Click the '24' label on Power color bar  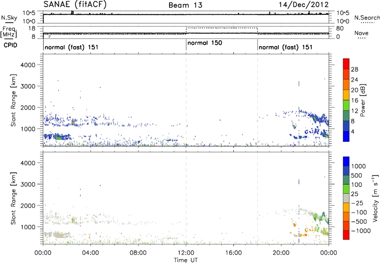[354, 80]
